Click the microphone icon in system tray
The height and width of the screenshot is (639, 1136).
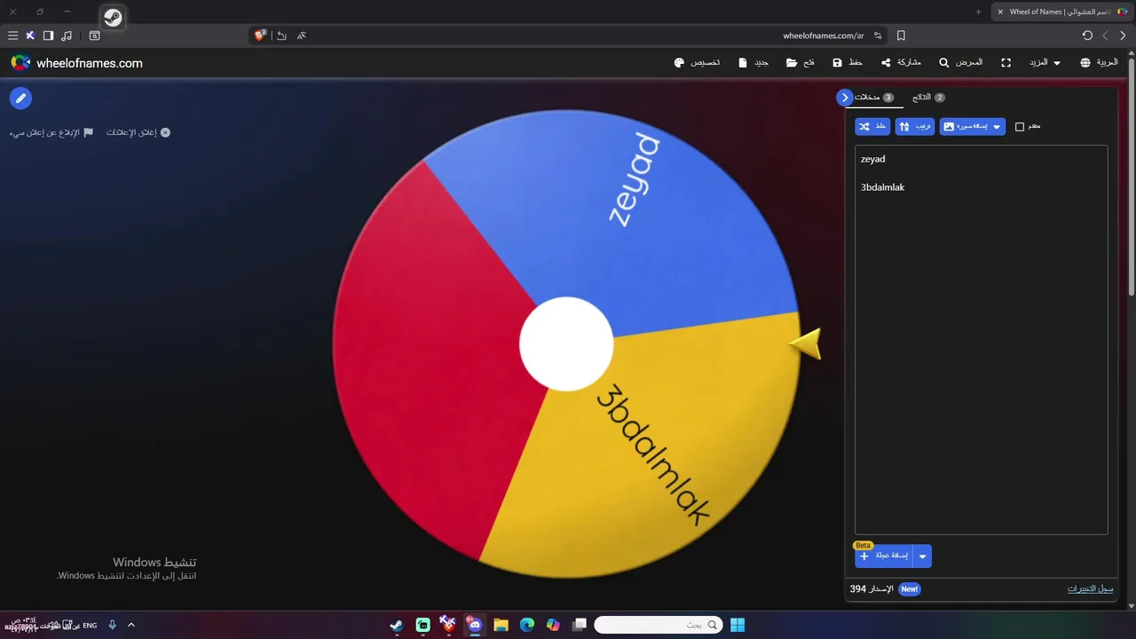[x=113, y=625]
